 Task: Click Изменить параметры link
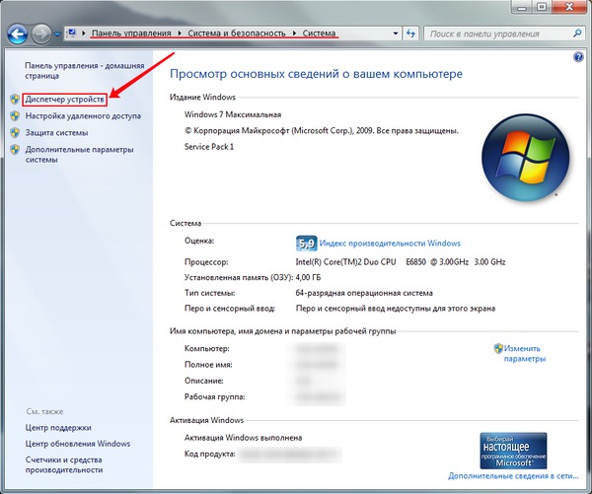point(525,354)
